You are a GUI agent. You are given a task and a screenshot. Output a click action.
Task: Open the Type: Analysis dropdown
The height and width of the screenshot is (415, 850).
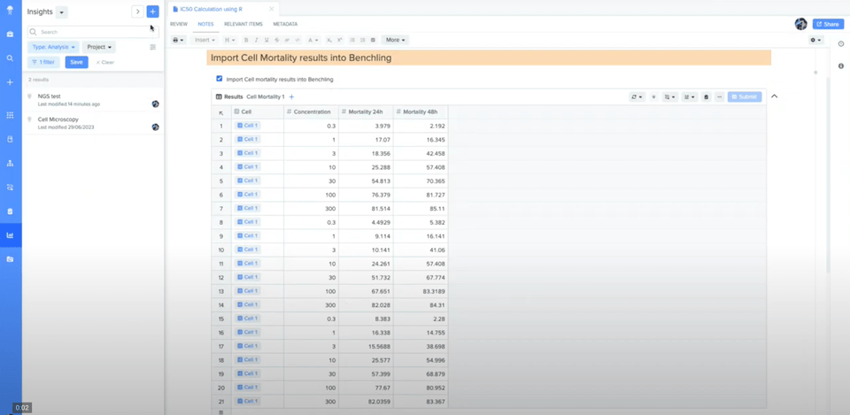pyautogui.click(x=53, y=47)
